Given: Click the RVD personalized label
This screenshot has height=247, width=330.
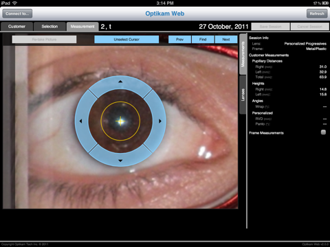Looking at the screenshot, I should (263, 119).
